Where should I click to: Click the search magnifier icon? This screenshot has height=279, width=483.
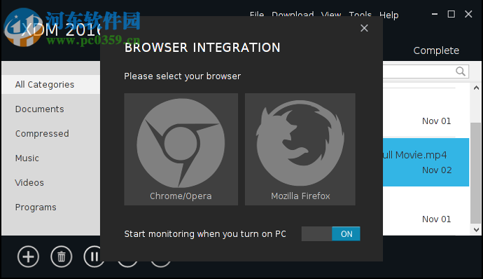(460, 72)
